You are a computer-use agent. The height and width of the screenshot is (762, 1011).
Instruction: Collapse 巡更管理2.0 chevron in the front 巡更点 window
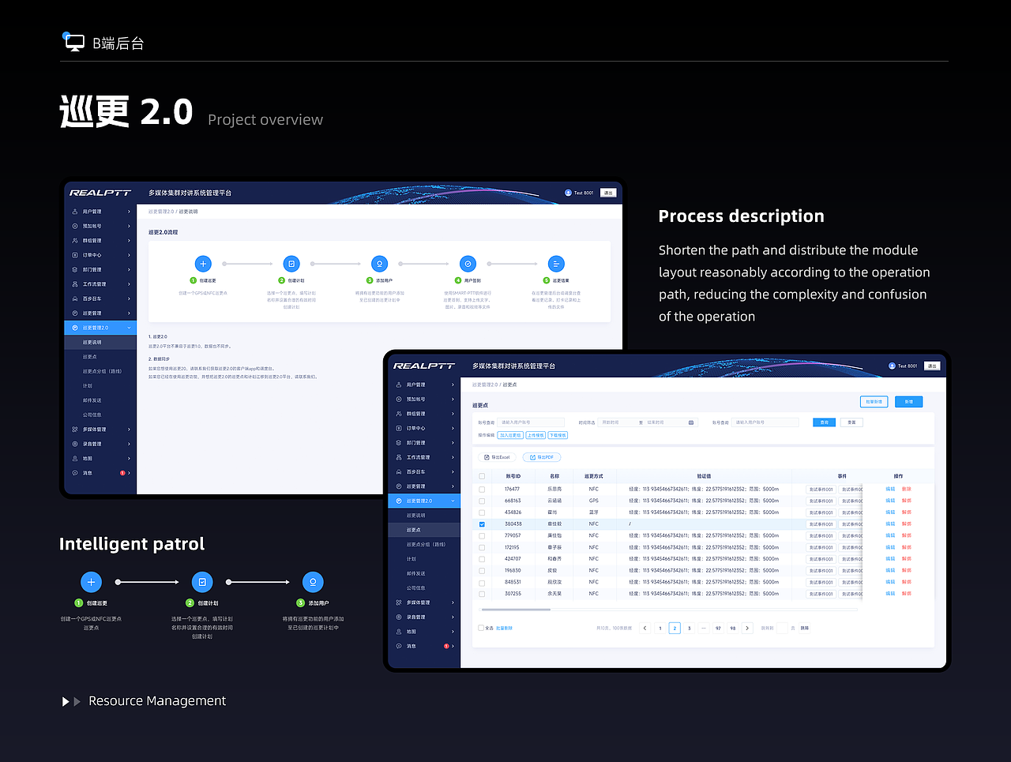(x=453, y=501)
